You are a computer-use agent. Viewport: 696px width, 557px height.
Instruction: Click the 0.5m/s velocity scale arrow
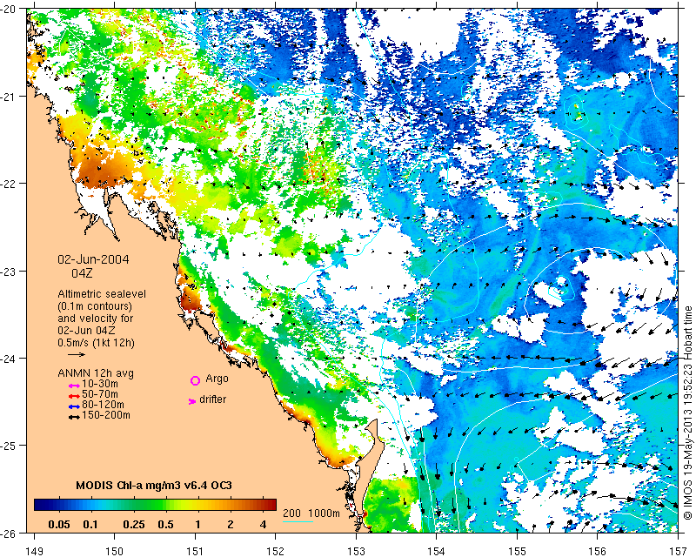[x=77, y=354]
